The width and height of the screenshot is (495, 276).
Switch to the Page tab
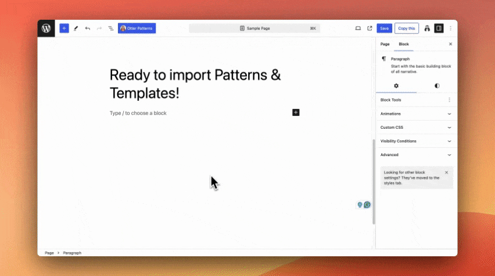pos(385,44)
